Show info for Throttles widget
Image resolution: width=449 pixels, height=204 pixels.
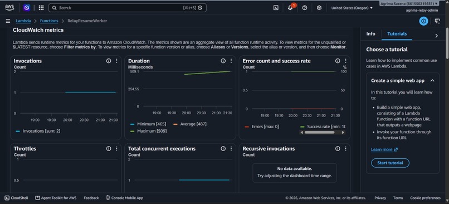pyautogui.click(x=109, y=148)
